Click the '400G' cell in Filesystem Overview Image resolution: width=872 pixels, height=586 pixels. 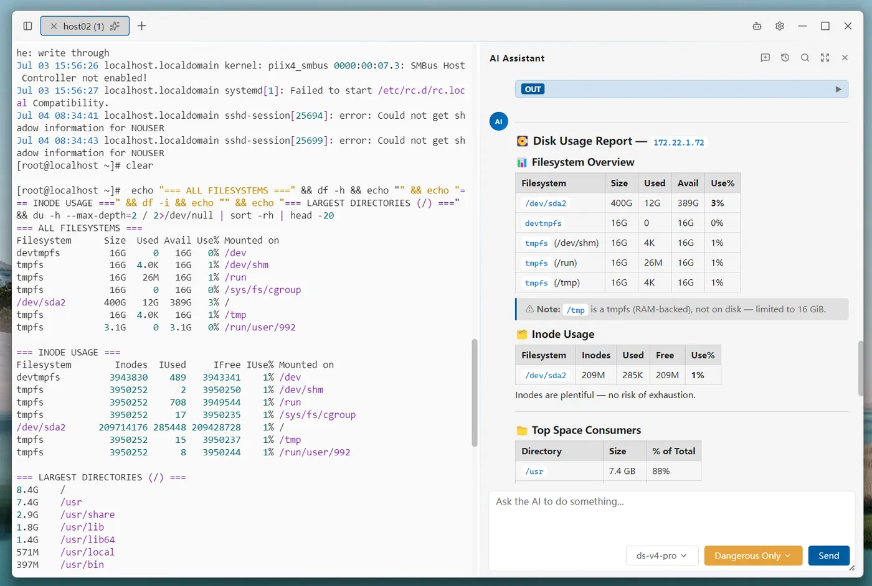click(x=621, y=203)
